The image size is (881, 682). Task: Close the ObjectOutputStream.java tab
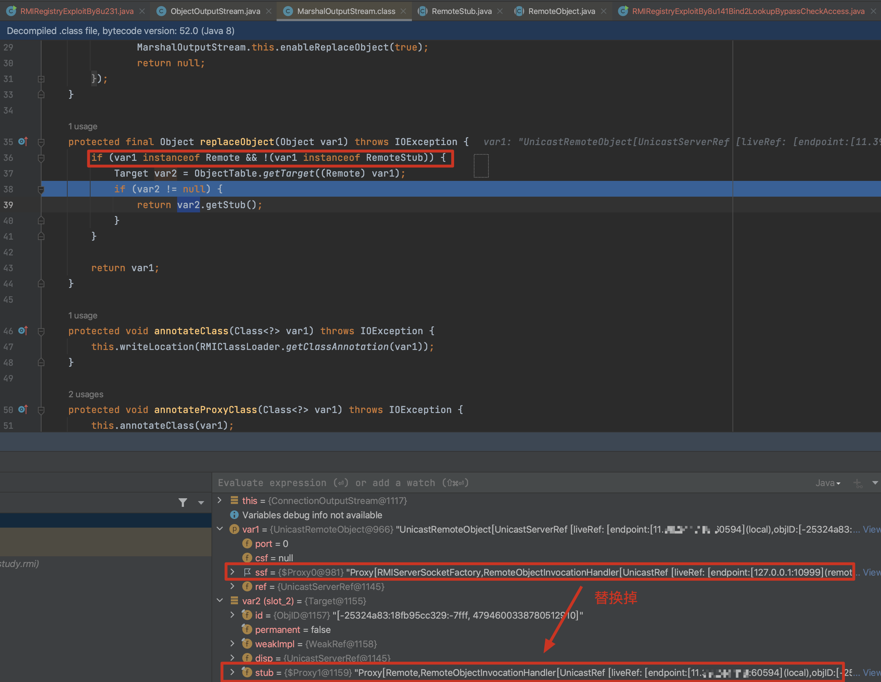[269, 11]
